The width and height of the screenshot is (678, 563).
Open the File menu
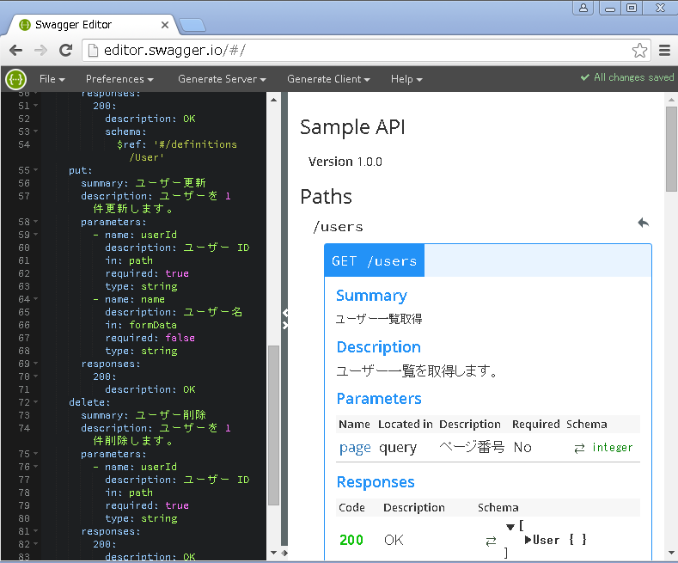pos(52,79)
